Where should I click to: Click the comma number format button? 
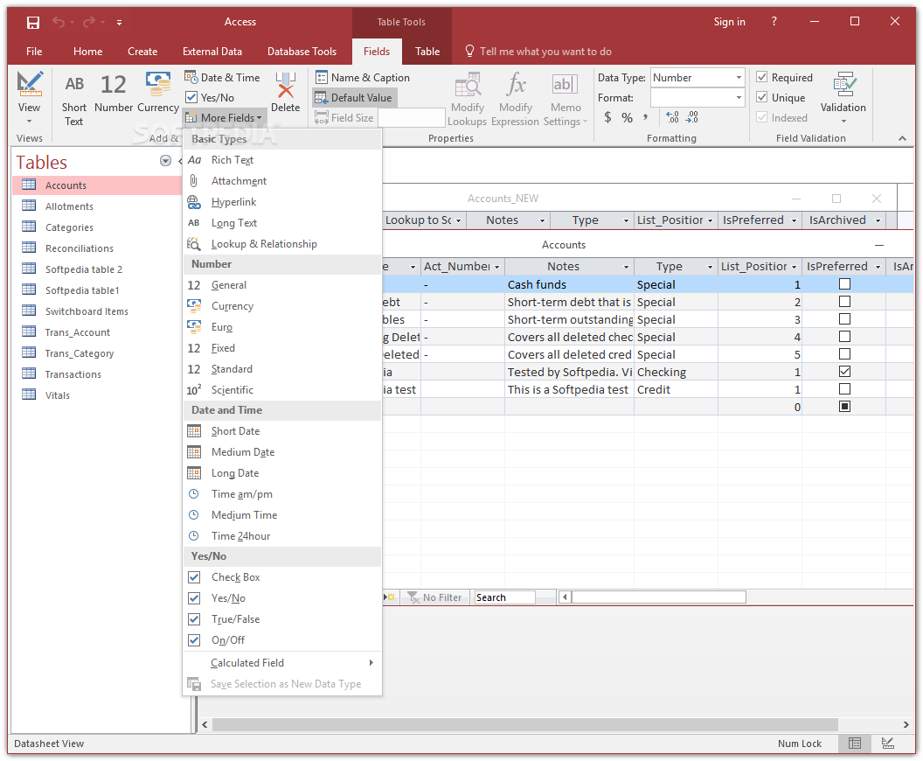(x=646, y=117)
